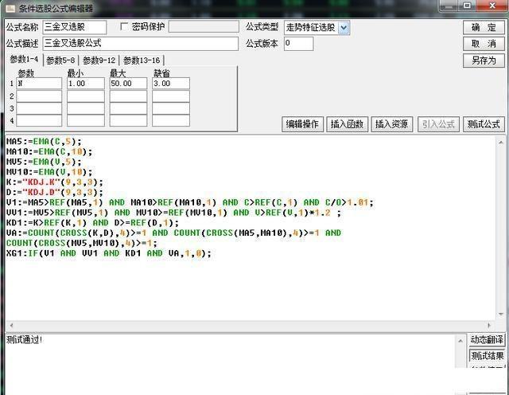Viewport: 509px width, 395px height.
Task: Select the 参数13-16 tab
Action: tap(142, 60)
